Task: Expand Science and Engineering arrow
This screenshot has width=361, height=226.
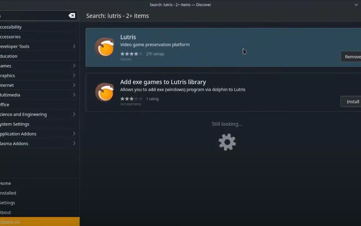Action: click(74, 114)
